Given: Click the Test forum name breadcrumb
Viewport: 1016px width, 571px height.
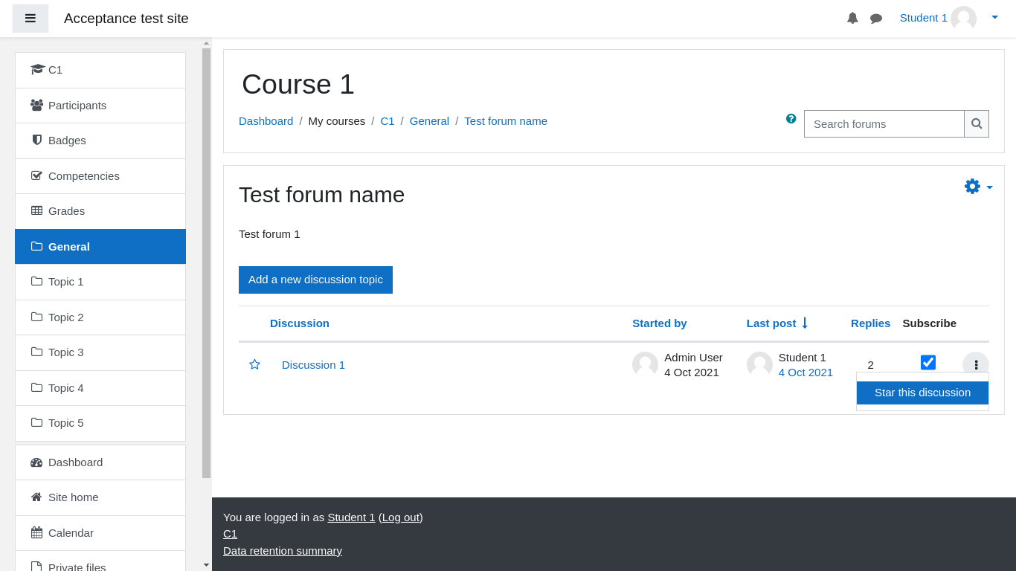Looking at the screenshot, I should tap(506, 121).
